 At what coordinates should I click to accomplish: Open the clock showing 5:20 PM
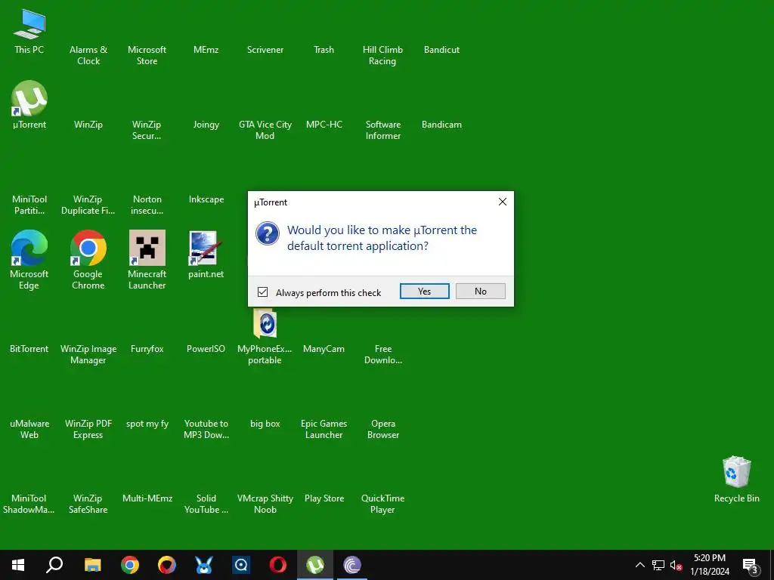coord(709,565)
